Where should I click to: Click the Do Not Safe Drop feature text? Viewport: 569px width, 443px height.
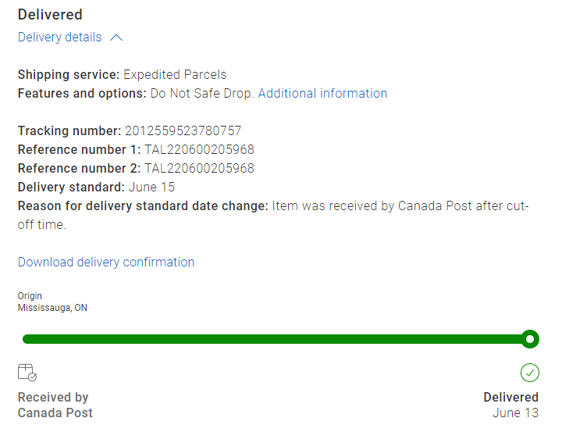point(201,94)
